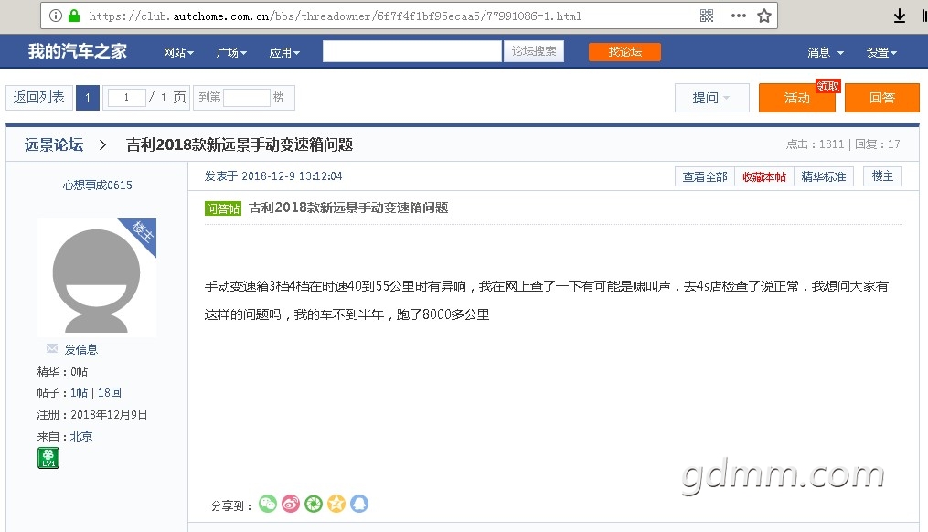Show site information via the info icon
928x532 pixels.
coord(55,16)
